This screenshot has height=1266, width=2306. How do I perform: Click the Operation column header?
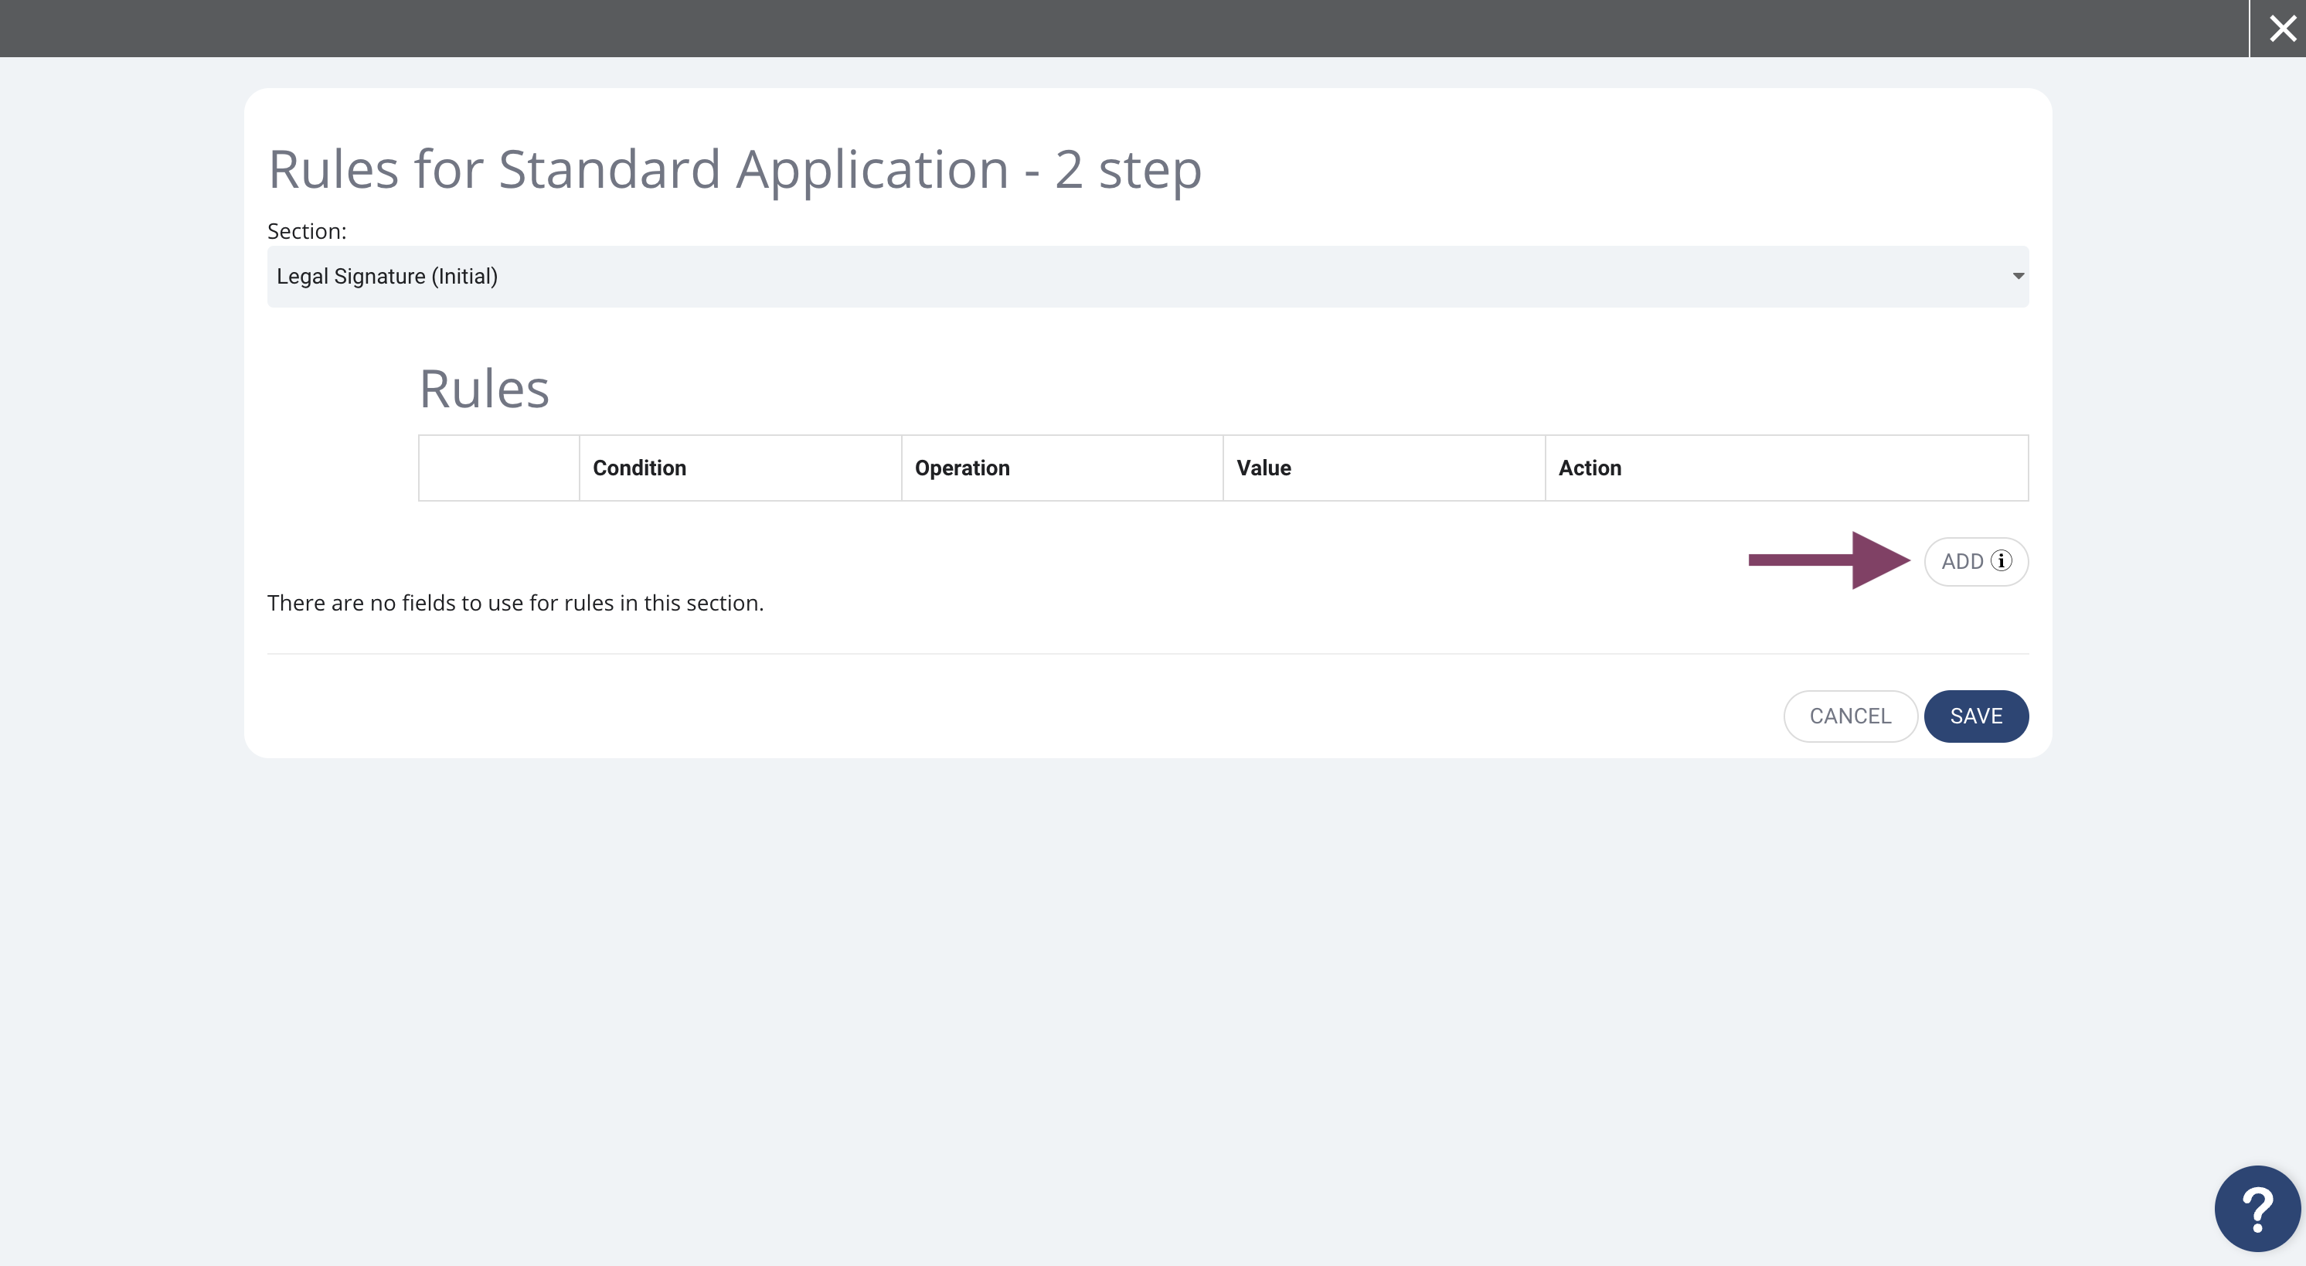pyautogui.click(x=1062, y=468)
